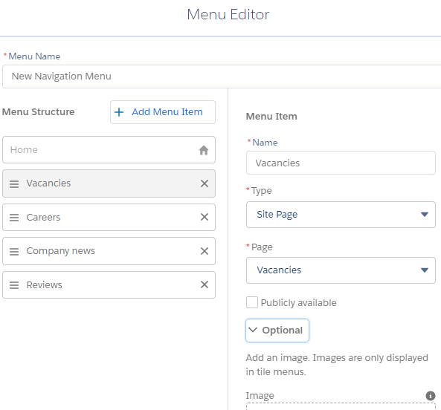Remove the Reviews menu item
This screenshot has height=410, width=441.
(205, 284)
